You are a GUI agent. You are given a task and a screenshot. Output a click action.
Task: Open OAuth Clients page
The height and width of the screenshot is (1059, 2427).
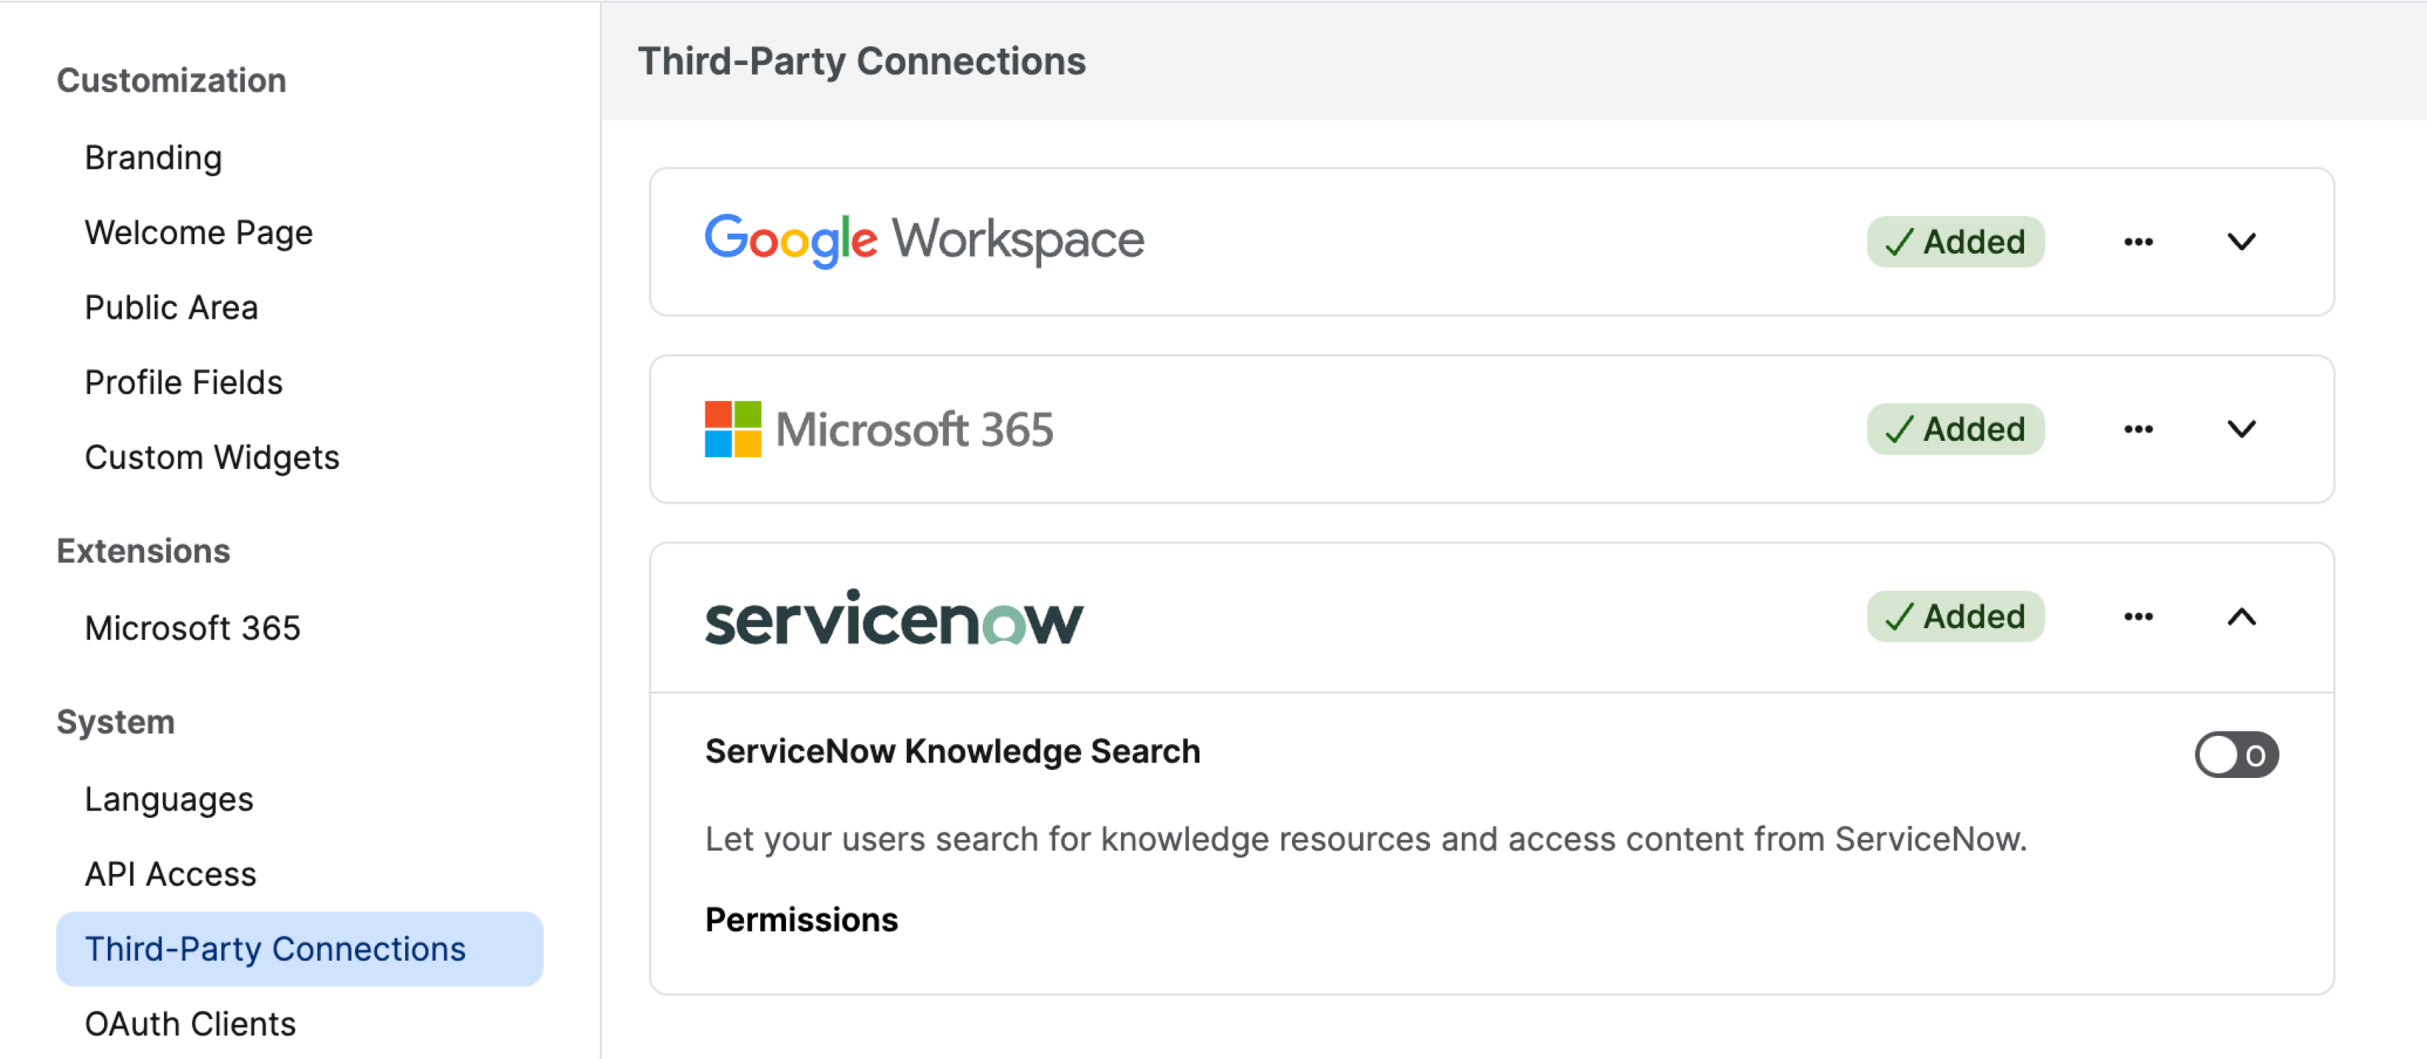click(x=190, y=1024)
